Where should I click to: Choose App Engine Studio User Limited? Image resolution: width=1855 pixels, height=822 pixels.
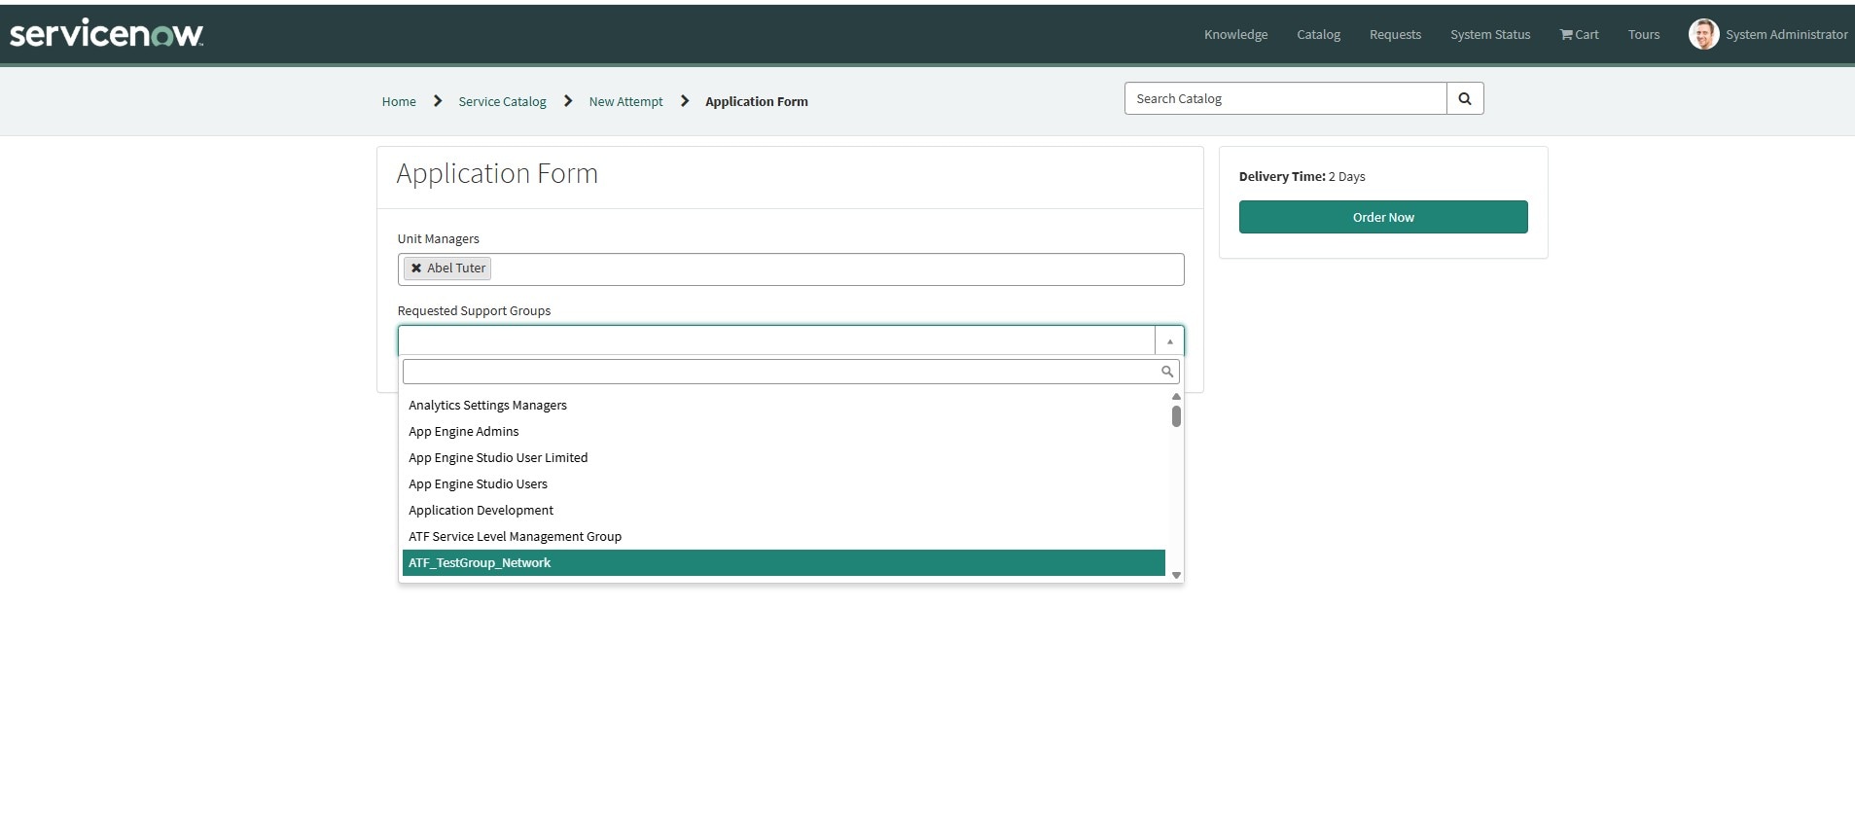784,457
